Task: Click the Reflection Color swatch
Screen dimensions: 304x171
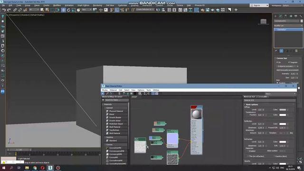Action: coord(283,124)
